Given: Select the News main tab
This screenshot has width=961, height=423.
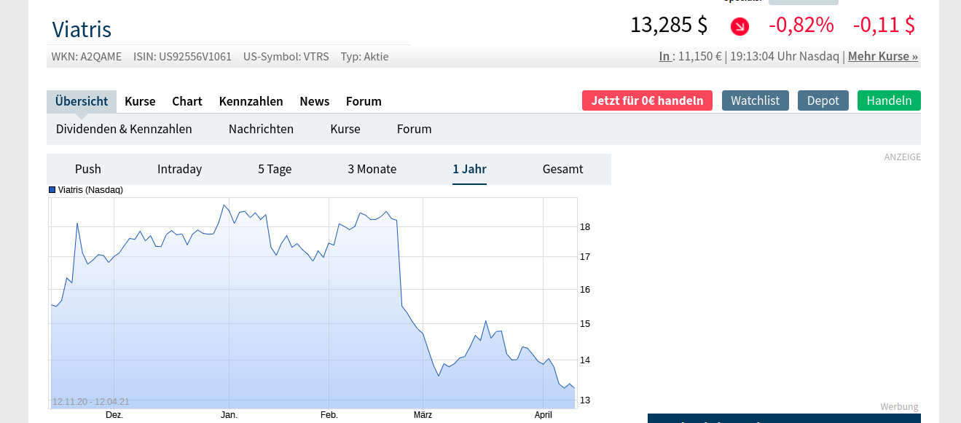Looking at the screenshot, I should (x=314, y=101).
